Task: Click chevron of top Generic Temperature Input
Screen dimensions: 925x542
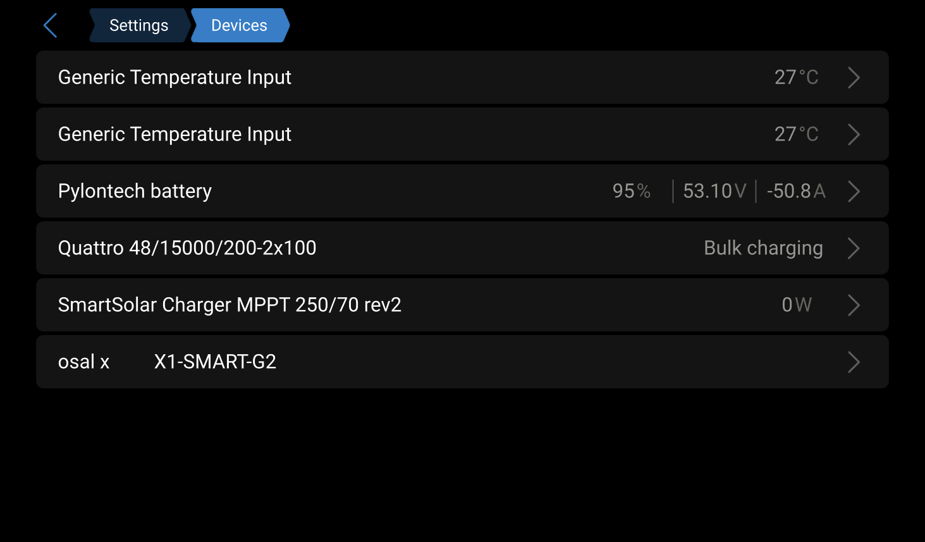Action: (854, 77)
